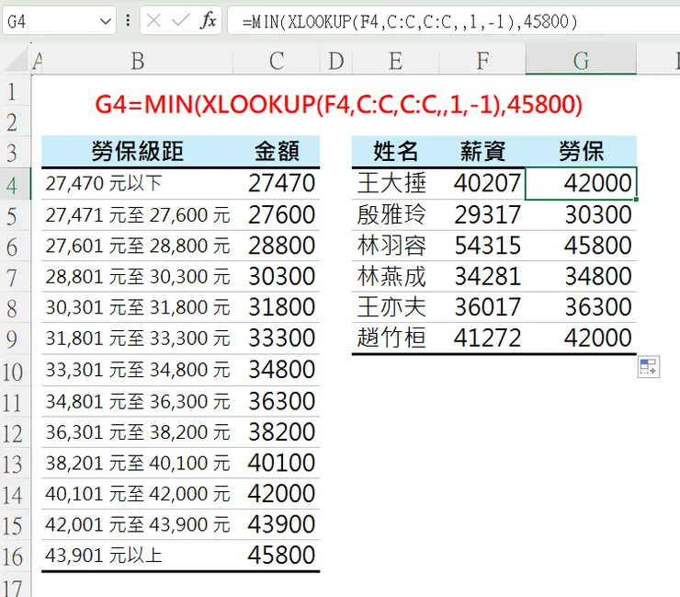Viewport: 680px width, 597px height.
Task: Select amount cell 45800 in column C
Action: pos(277,556)
